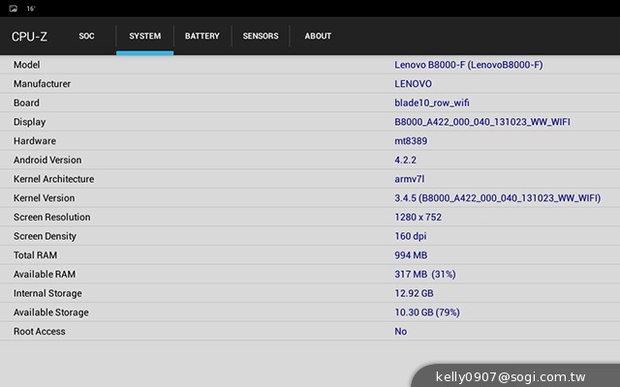Select the Available Storage row
This screenshot has height=387, width=620.
click(310, 313)
